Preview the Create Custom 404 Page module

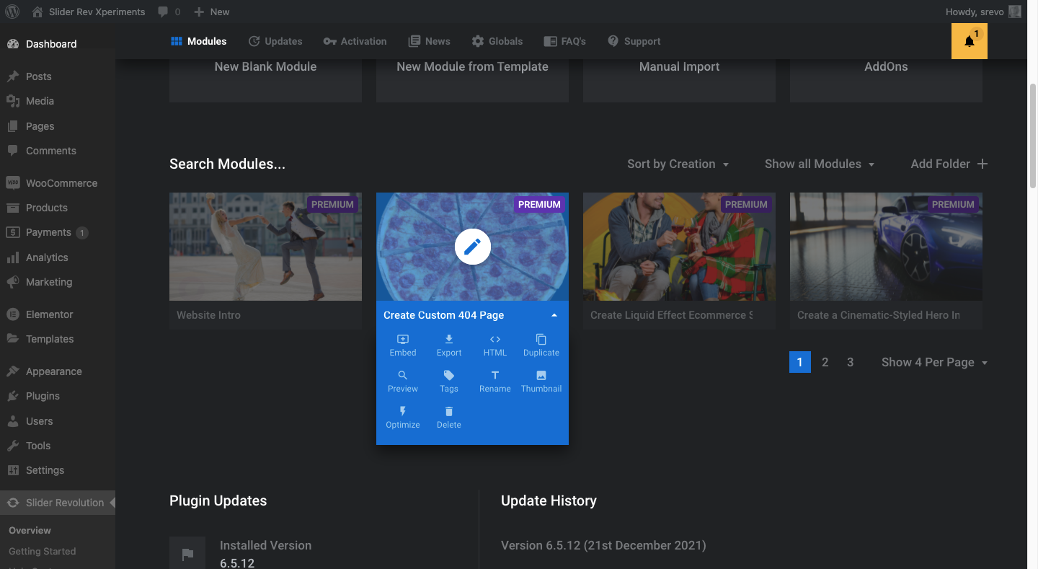(403, 381)
